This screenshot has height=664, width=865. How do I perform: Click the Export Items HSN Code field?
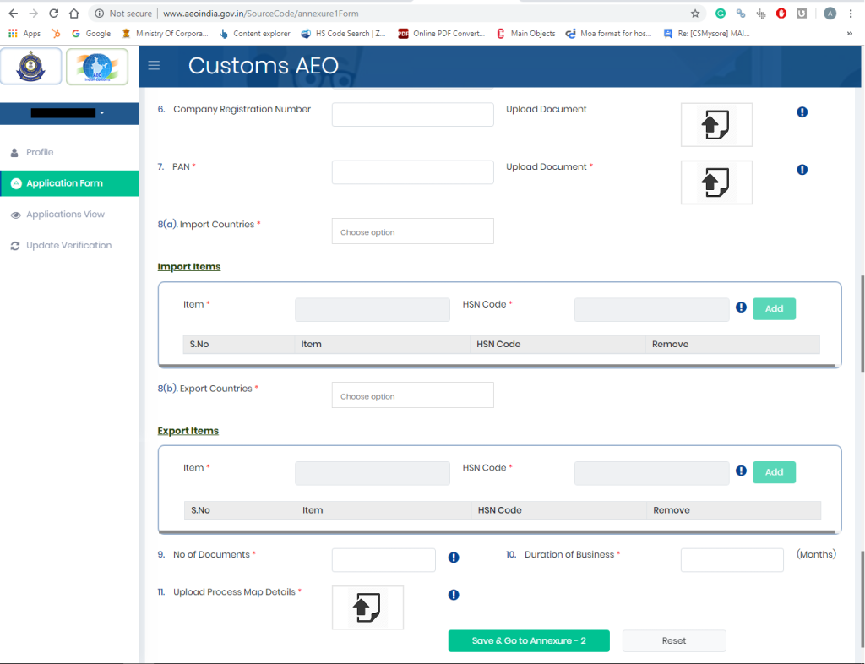pos(651,473)
